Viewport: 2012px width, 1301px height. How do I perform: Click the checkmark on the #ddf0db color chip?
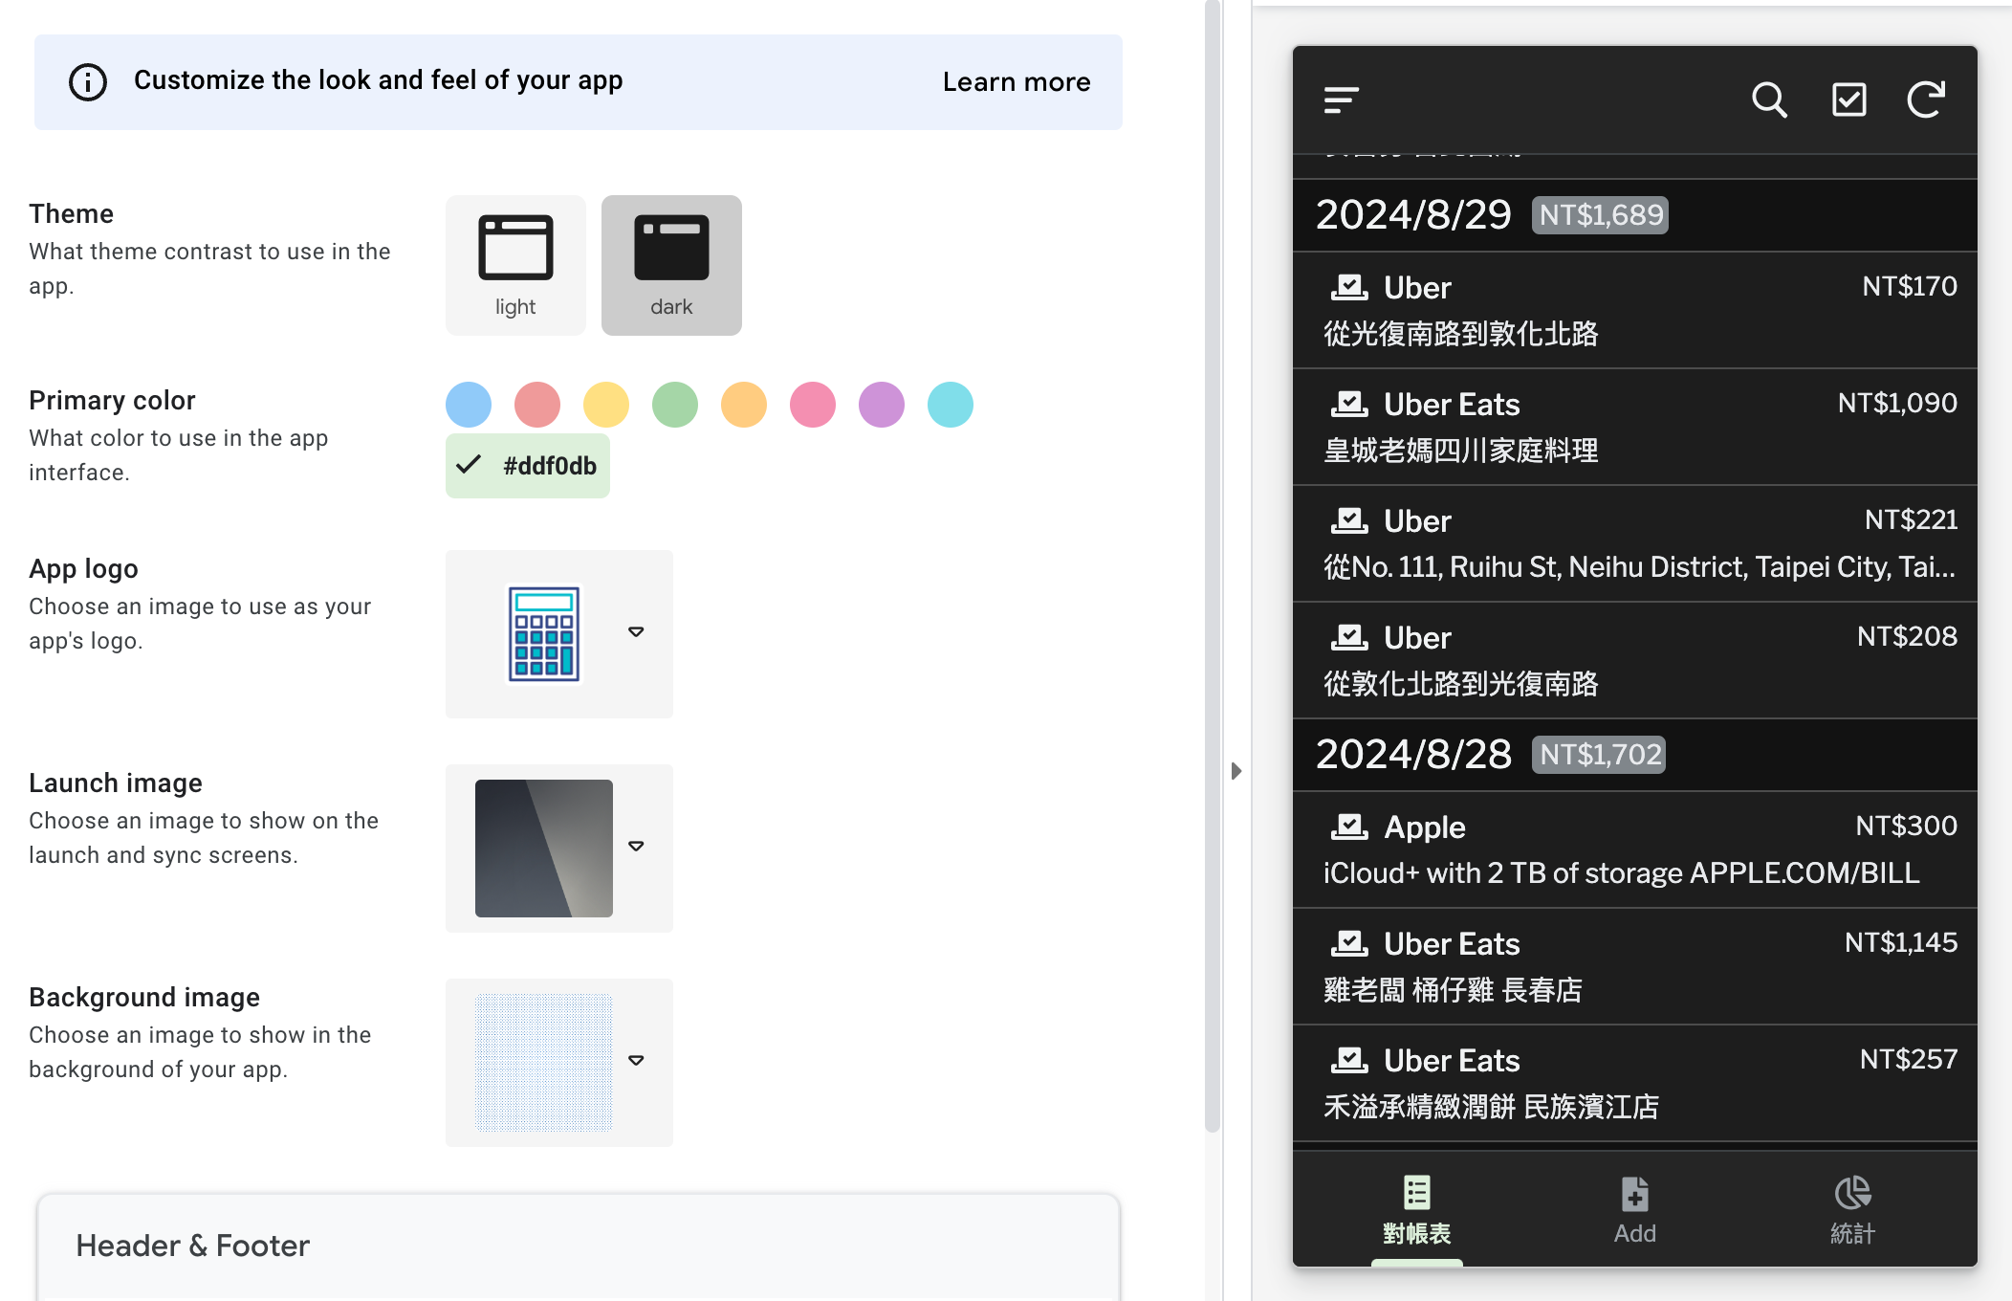coord(469,466)
